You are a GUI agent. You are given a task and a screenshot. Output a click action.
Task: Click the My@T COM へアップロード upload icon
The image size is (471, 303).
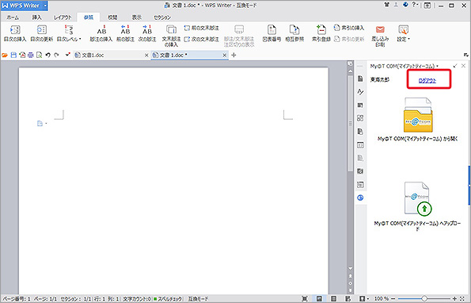click(417, 199)
